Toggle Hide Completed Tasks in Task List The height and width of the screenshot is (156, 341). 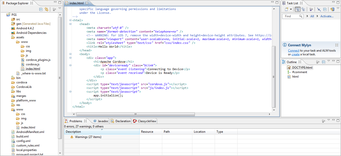pos(319,9)
